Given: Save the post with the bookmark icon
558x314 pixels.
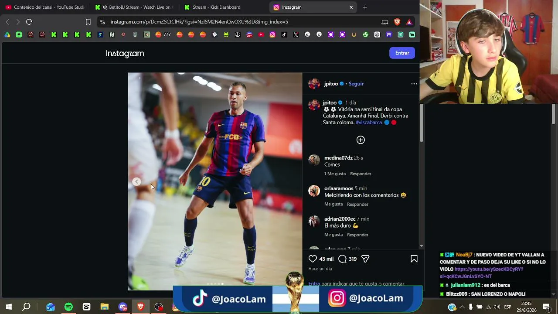Looking at the screenshot, I should 414,259.
